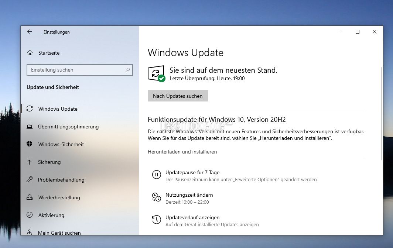
Task: Click the Sicherung upload arrow icon
Action: (x=29, y=162)
